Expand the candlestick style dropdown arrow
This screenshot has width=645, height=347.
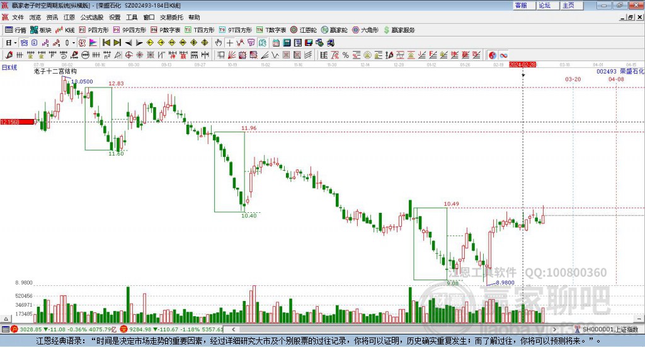click(x=74, y=43)
